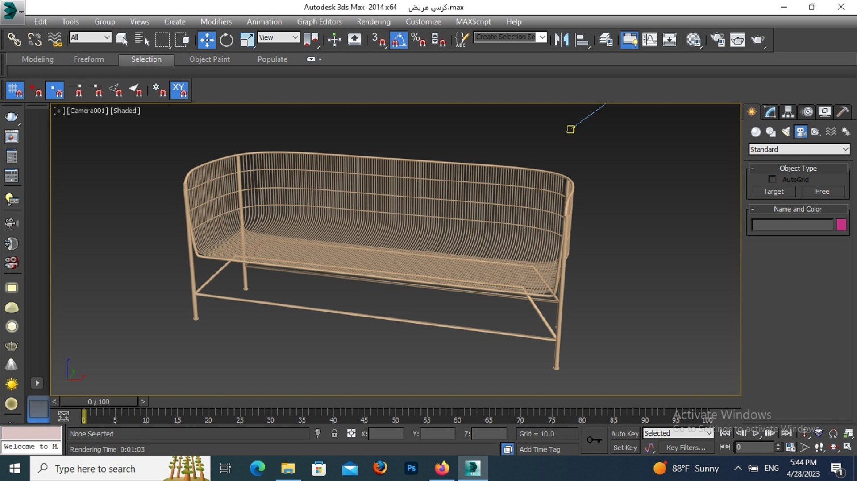Create a Free camera
This screenshot has height=481, width=857.
tap(822, 191)
